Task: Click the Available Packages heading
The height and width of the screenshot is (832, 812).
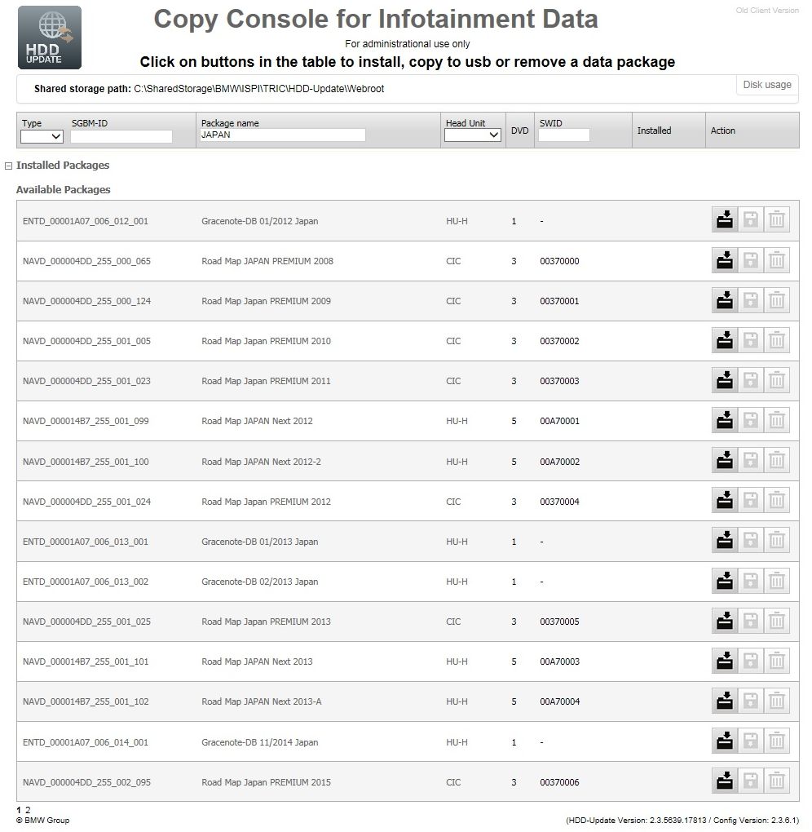Action: tap(63, 189)
